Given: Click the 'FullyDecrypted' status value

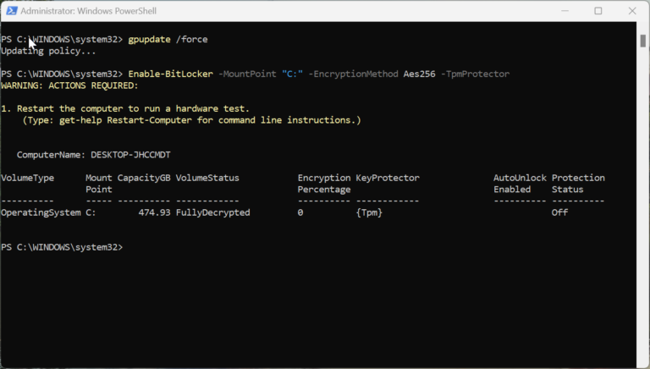Looking at the screenshot, I should (x=212, y=212).
